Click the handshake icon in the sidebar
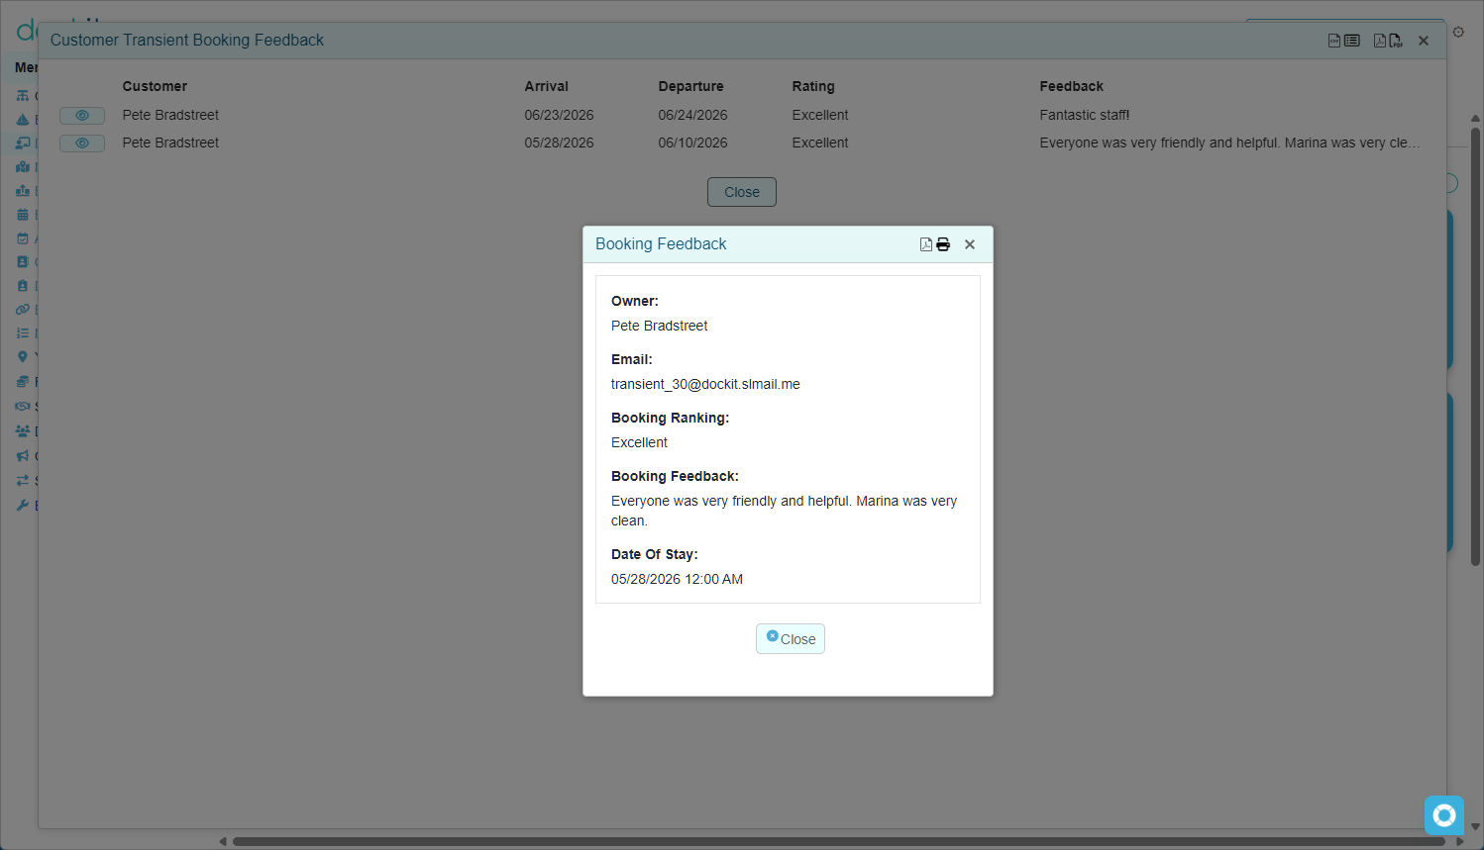The width and height of the screenshot is (1484, 850). point(23,407)
